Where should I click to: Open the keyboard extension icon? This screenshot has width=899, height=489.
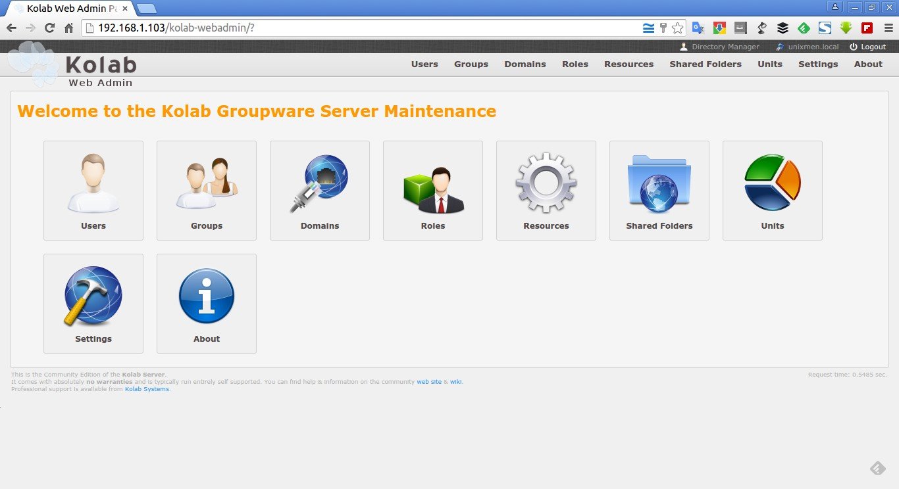click(740, 28)
